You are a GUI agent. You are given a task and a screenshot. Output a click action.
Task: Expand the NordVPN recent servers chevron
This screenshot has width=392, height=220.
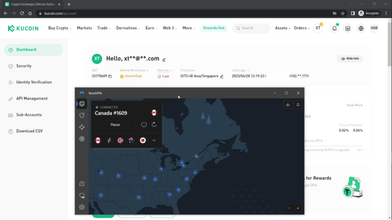click(154, 140)
